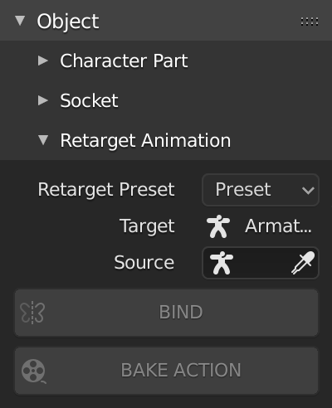Click the Preset dropdown chevron arrow
This screenshot has height=408, width=332.
click(x=308, y=190)
